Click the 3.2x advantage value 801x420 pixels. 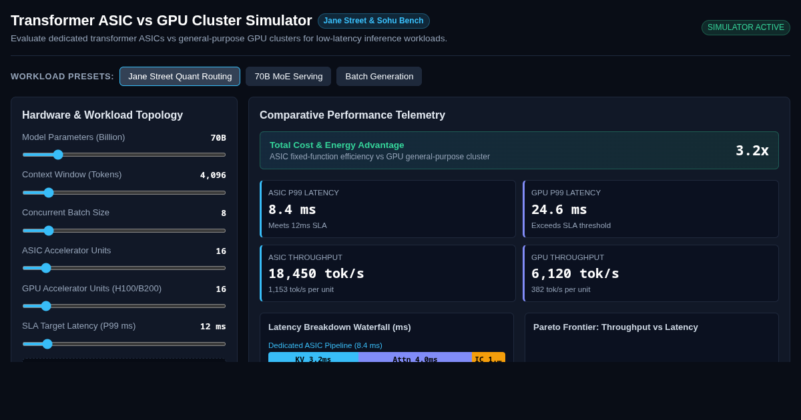[752, 151]
